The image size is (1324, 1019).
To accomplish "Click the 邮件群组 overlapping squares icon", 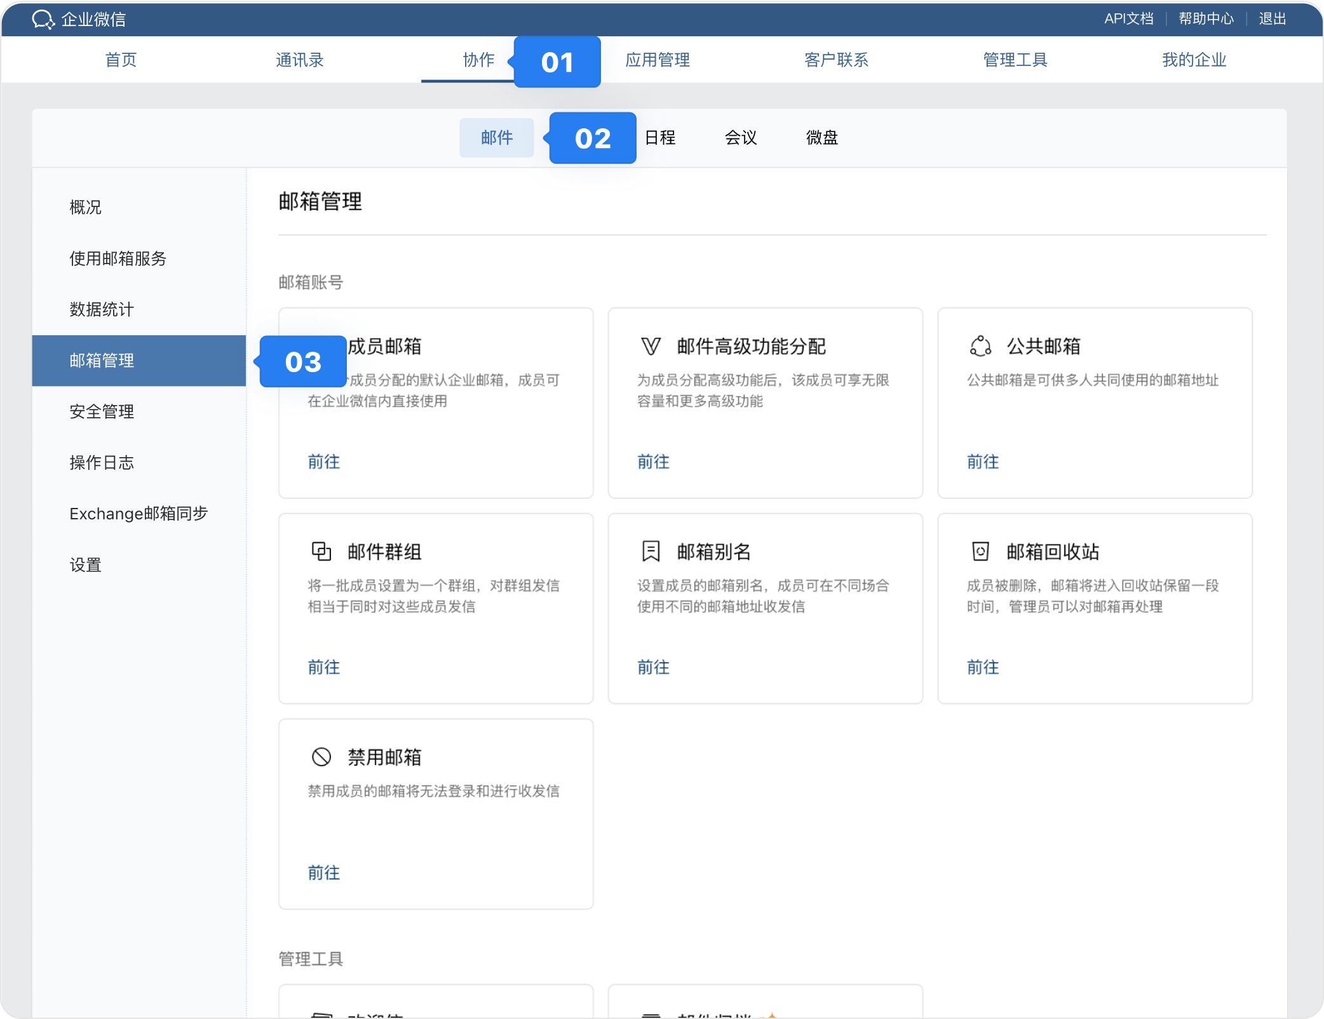I will [321, 551].
